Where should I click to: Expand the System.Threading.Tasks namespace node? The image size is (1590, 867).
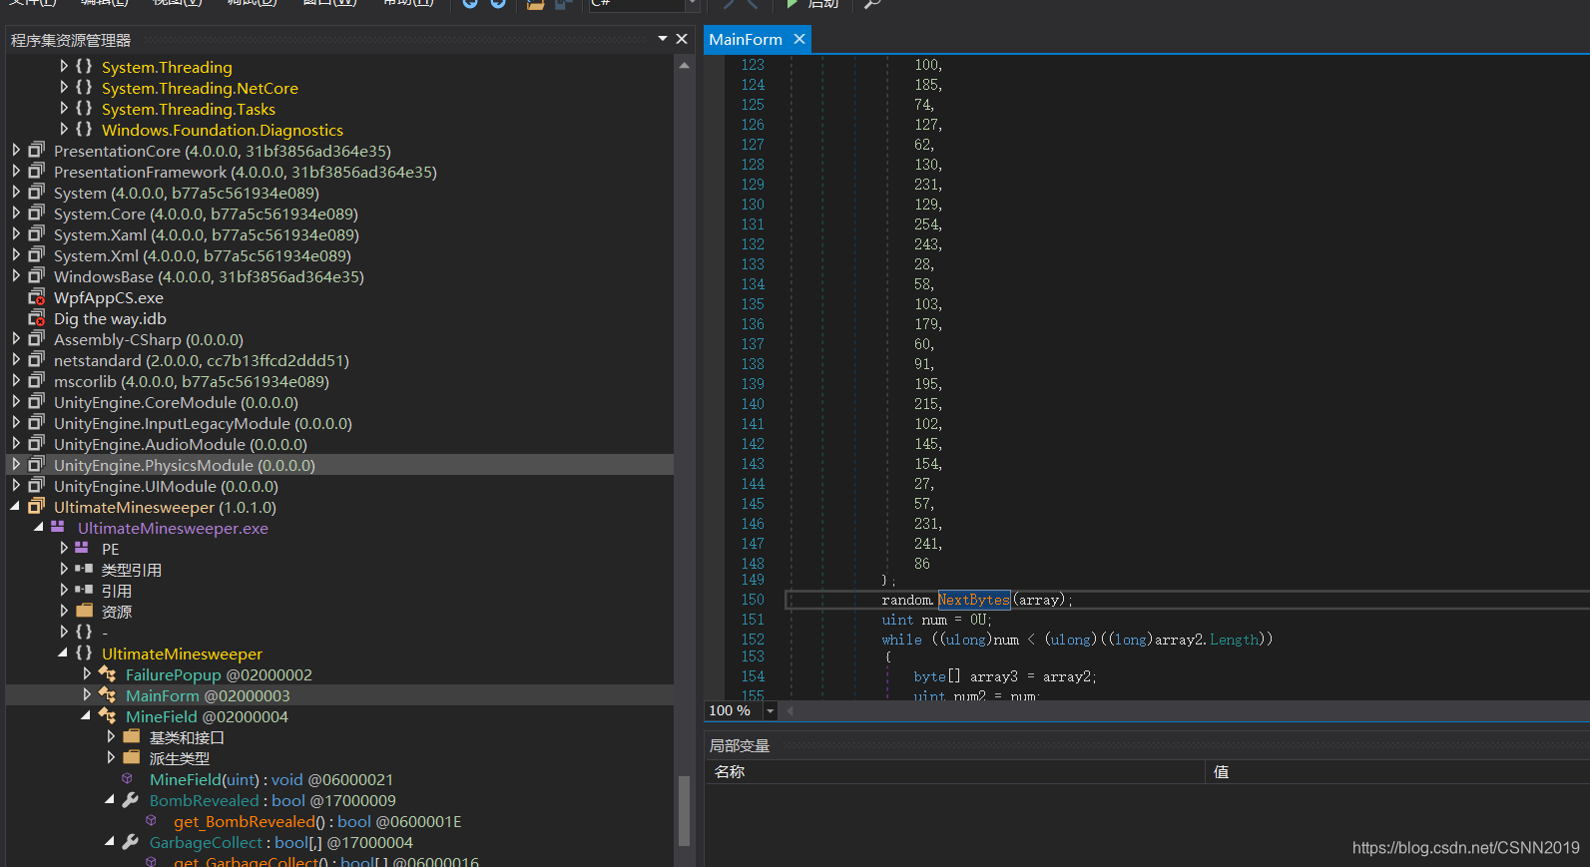64,108
